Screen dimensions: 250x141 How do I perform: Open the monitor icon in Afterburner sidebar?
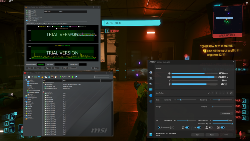click(x=151, y=90)
